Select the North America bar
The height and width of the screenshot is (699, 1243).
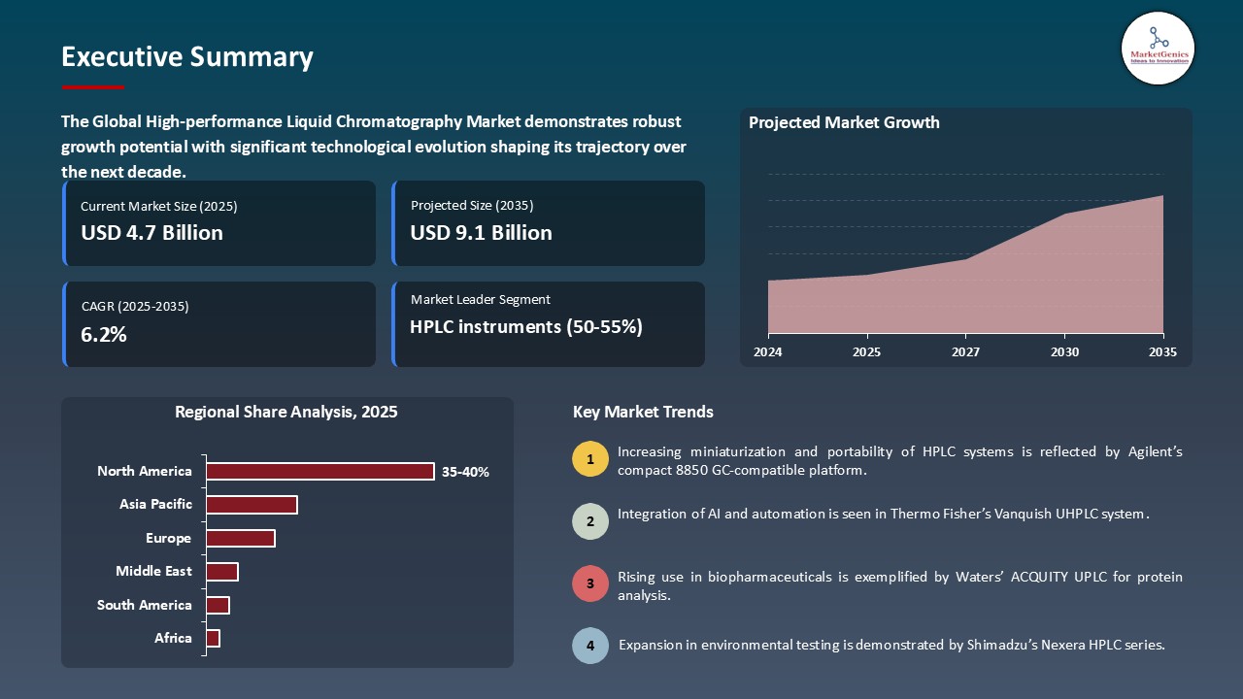pyautogui.click(x=320, y=471)
